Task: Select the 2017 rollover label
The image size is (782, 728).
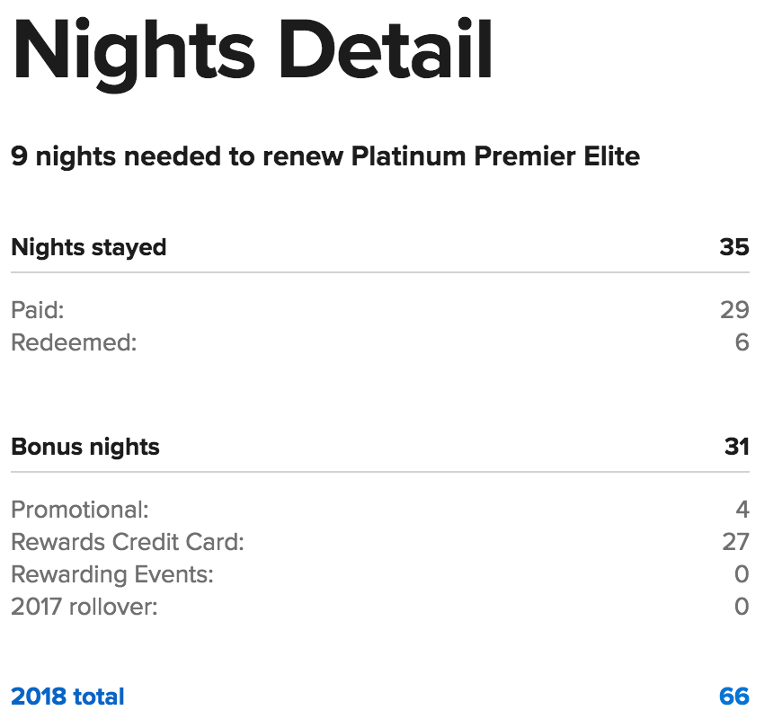Action: coord(84,607)
